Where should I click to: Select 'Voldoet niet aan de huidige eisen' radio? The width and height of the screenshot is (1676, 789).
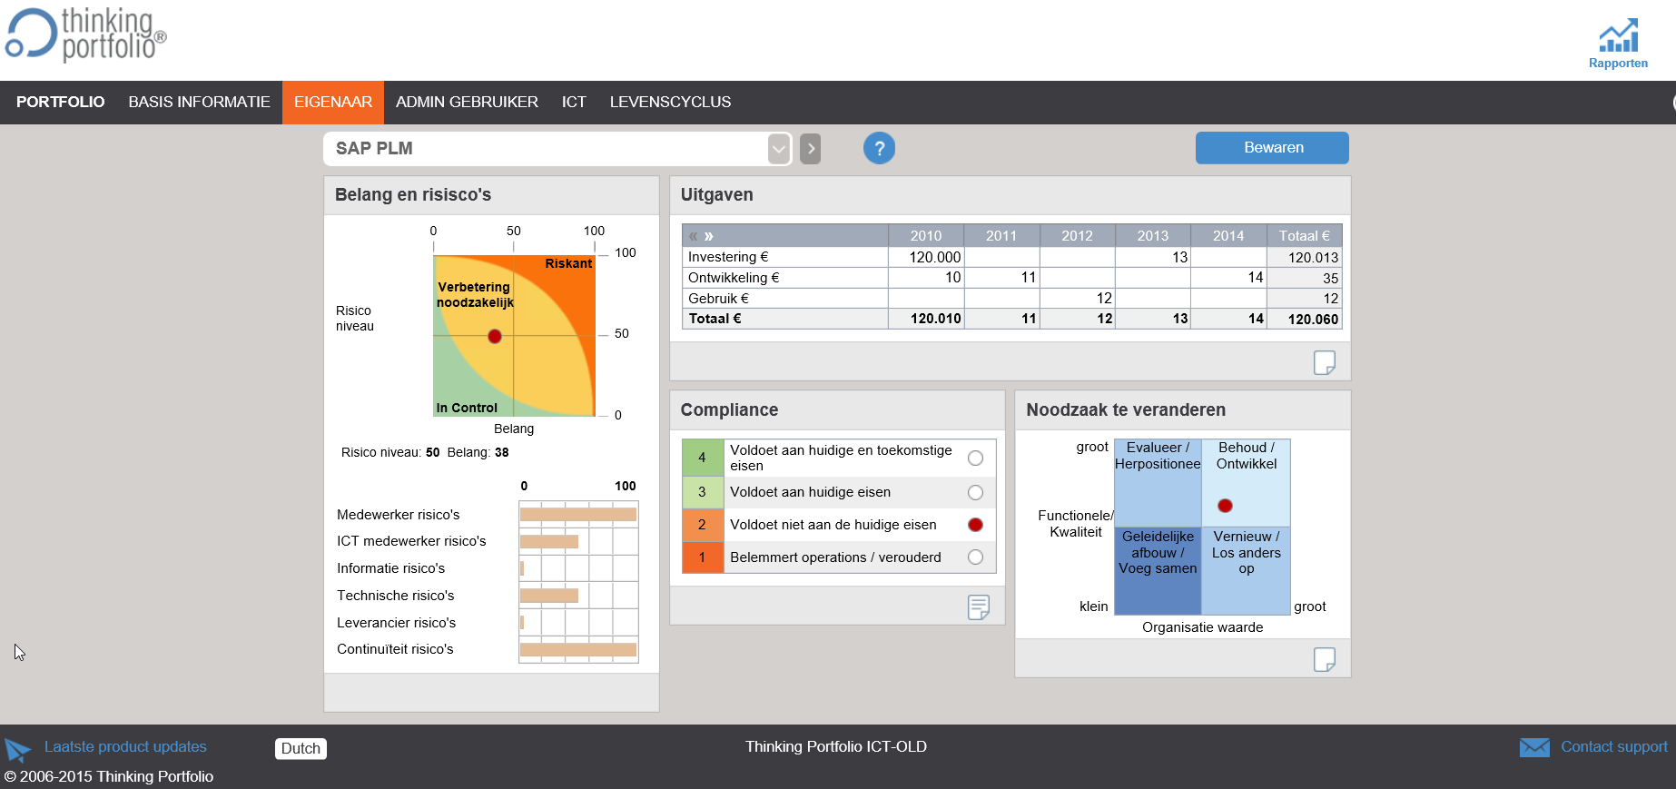[x=975, y=525]
